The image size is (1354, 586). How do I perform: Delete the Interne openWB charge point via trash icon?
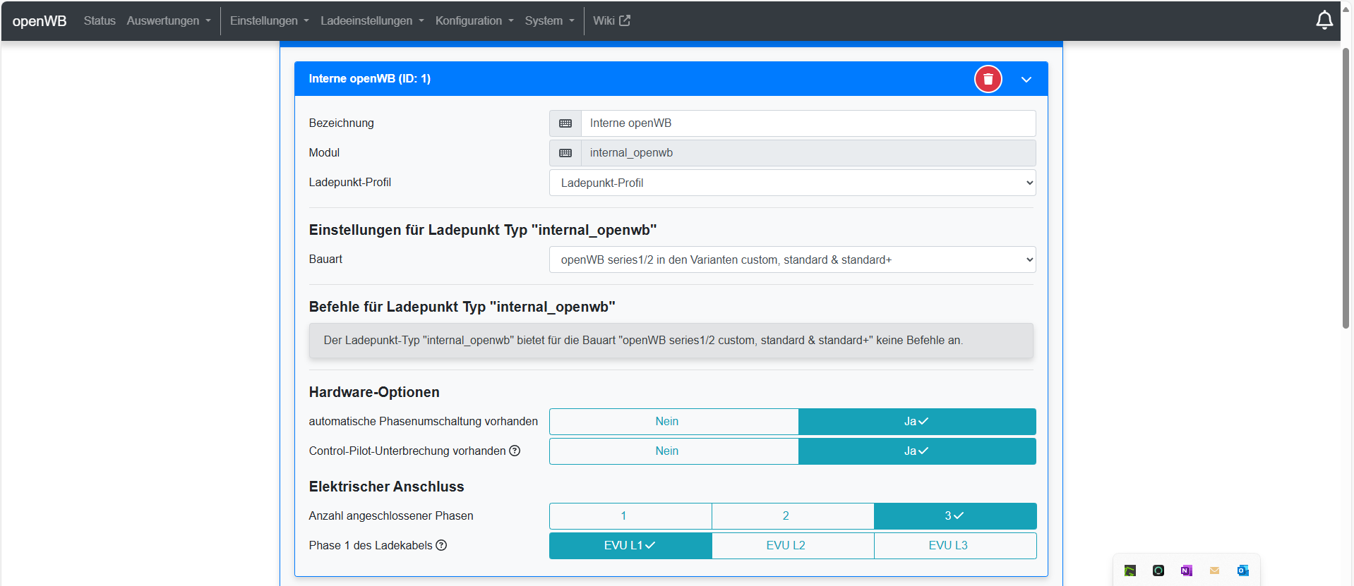988,79
